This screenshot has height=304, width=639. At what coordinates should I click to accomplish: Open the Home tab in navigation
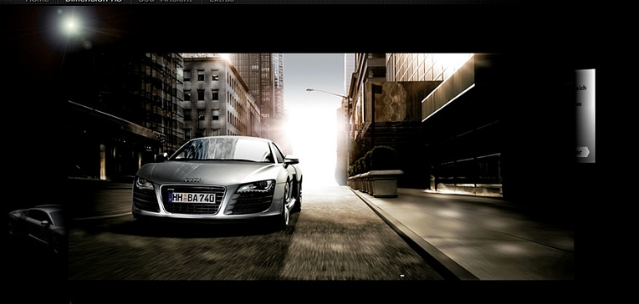tap(37, 1)
